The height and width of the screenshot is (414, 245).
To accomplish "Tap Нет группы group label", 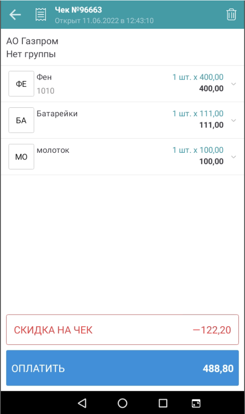I will [x=31, y=54].
